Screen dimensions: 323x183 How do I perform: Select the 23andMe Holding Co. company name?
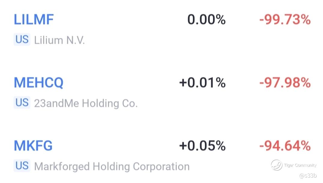tap(86, 103)
